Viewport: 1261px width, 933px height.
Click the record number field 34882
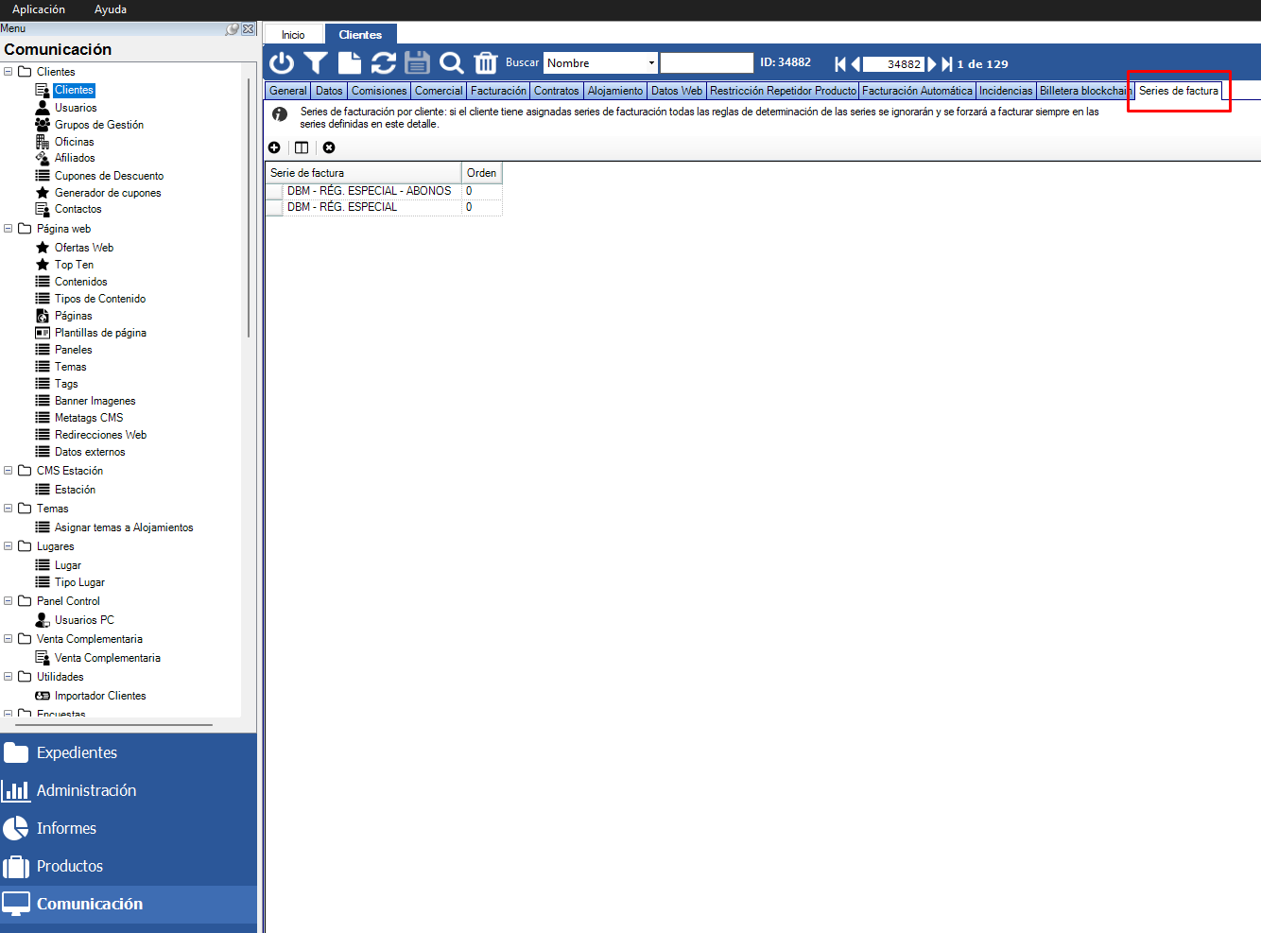[893, 64]
